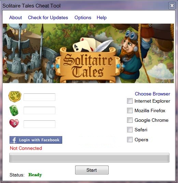Image resolution: width=178 pixels, height=183 pixels.
Task: Open the Options menu
Action: coord(83,18)
